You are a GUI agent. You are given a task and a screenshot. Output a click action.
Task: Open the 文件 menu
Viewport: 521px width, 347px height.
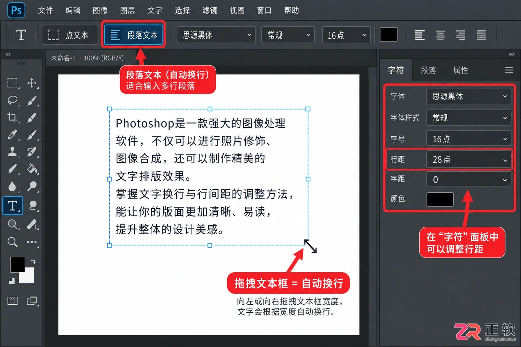[x=46, y=10]
